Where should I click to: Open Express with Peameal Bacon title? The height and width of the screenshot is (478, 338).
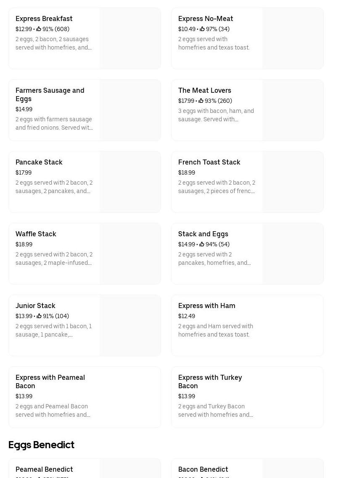50,381
